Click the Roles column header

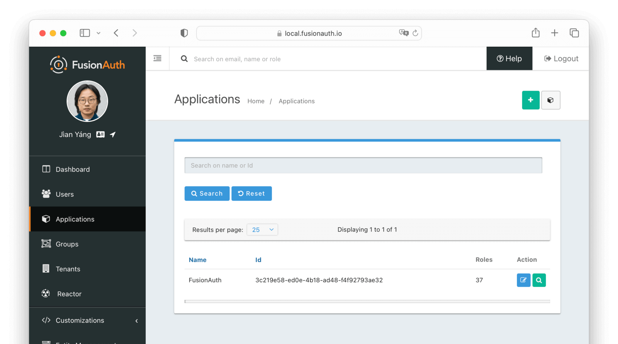click(x=484, y=260)
